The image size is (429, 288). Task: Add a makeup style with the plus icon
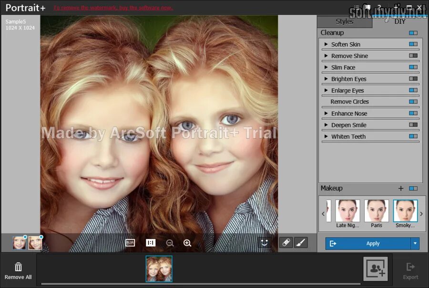401,188
